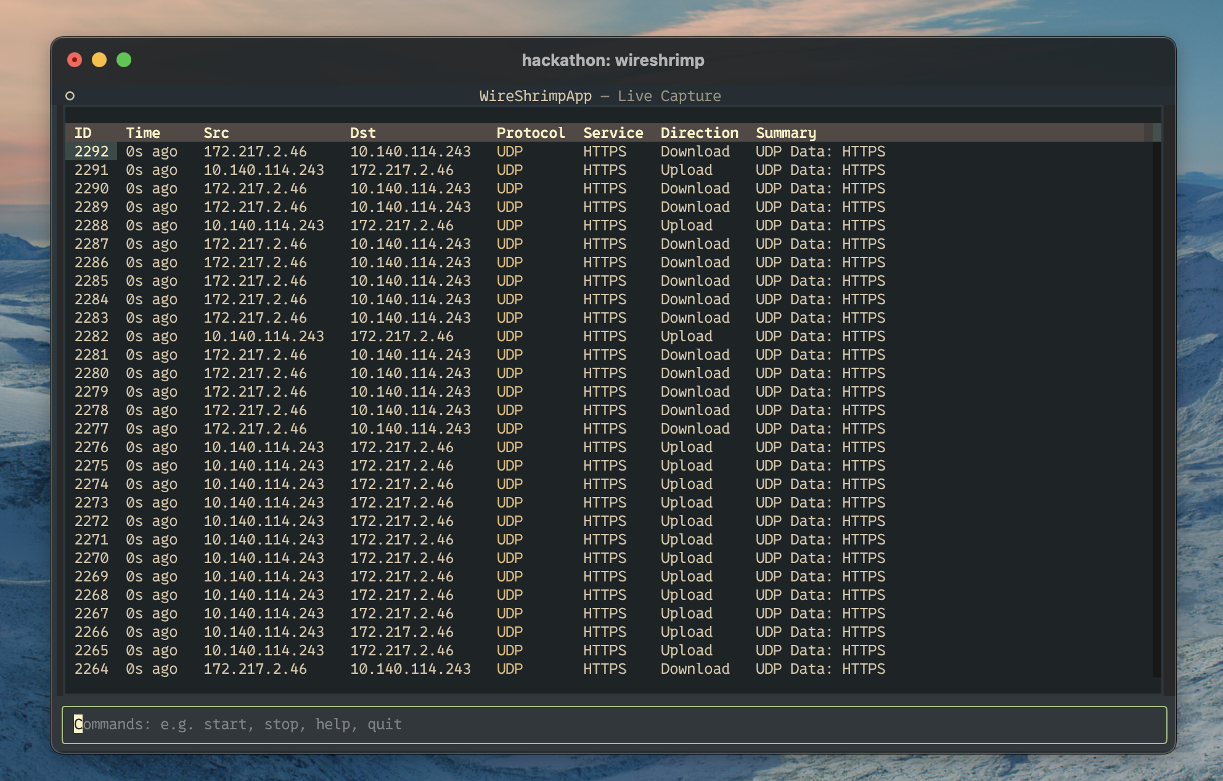Viewport: 1223px width, 781px height.
Task: Click the green fullscreen window button
Action: click(124, 60)
